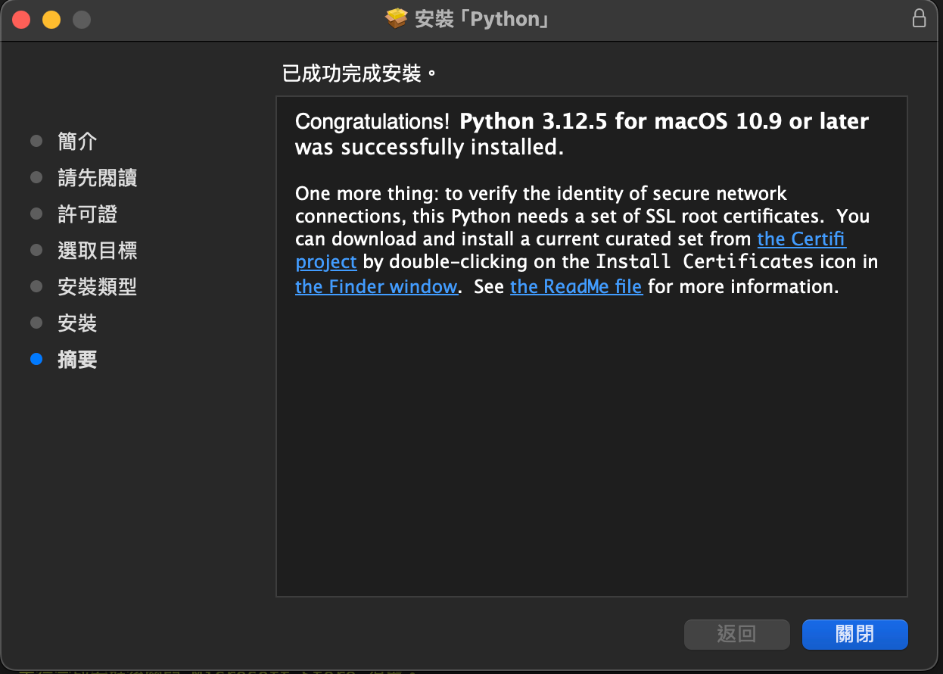Click the lock icon in title bar
The width and height of the screenshot is (943, 674).
click(919, 19)
